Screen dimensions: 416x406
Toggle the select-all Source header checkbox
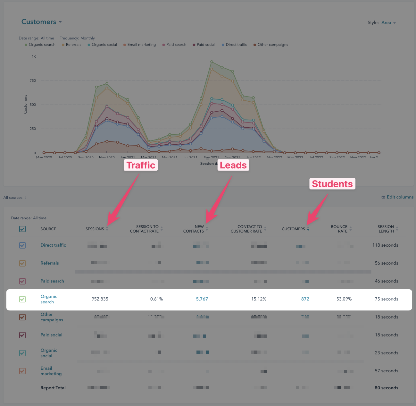(22, 229)
